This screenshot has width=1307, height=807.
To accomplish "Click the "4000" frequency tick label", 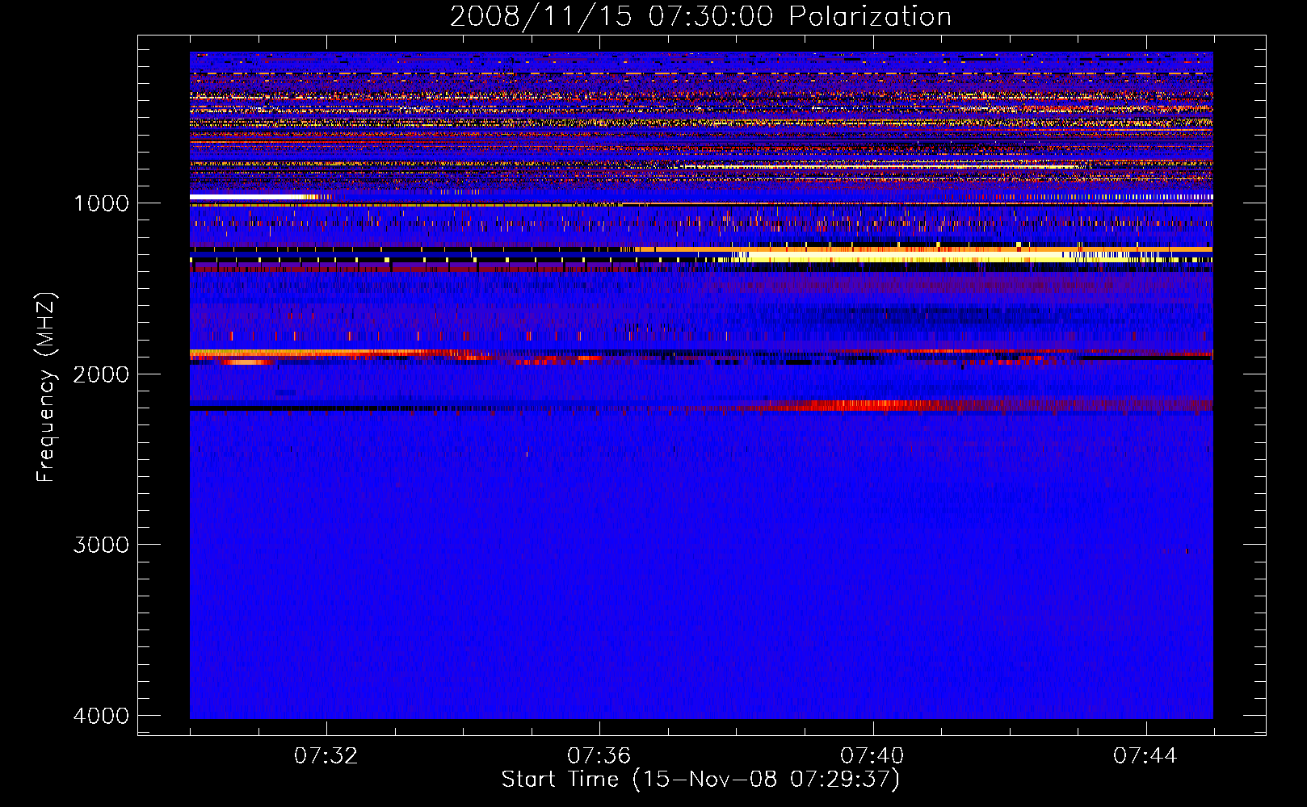I will click(101, 715).
